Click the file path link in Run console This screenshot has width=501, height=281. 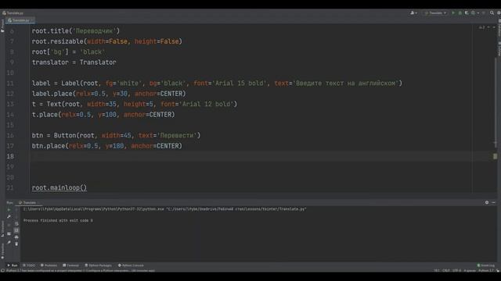236,209
